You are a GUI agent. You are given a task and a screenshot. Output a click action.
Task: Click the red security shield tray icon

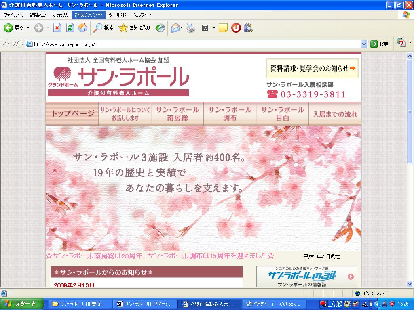point(392,304)
